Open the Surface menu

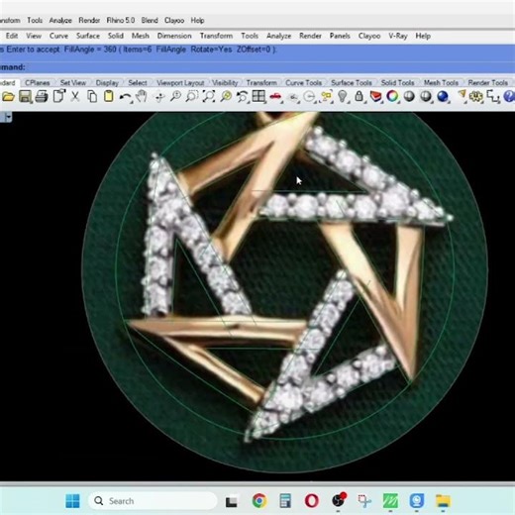click(x=88, y=36)
